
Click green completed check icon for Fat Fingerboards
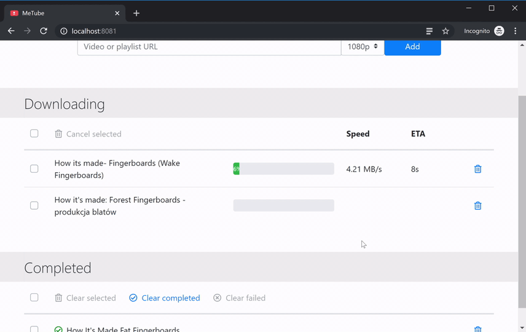[58, 330]
